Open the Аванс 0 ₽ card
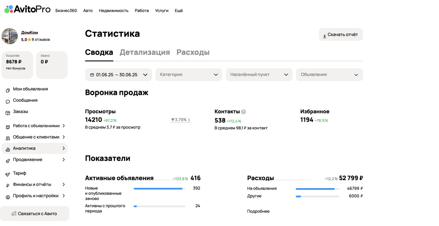Image resolution: width=439 pixels, height=226 pixels. tap(52, 65)
